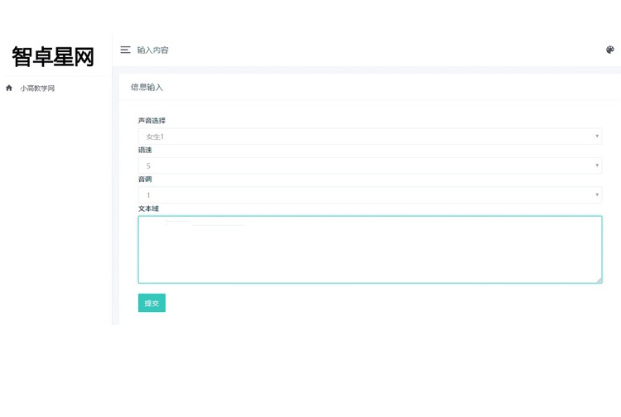Click the arrow on the 声音选择 dropdown
The width and height of the screenshot is (621, 417).
[597, 137]
